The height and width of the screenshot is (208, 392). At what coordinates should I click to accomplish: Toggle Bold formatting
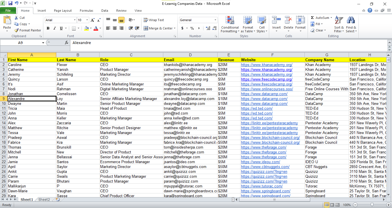pyautogui.click(x=48, y=28)
